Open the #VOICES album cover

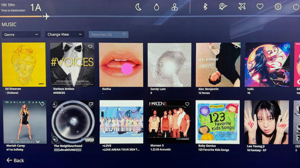point(72,65)
